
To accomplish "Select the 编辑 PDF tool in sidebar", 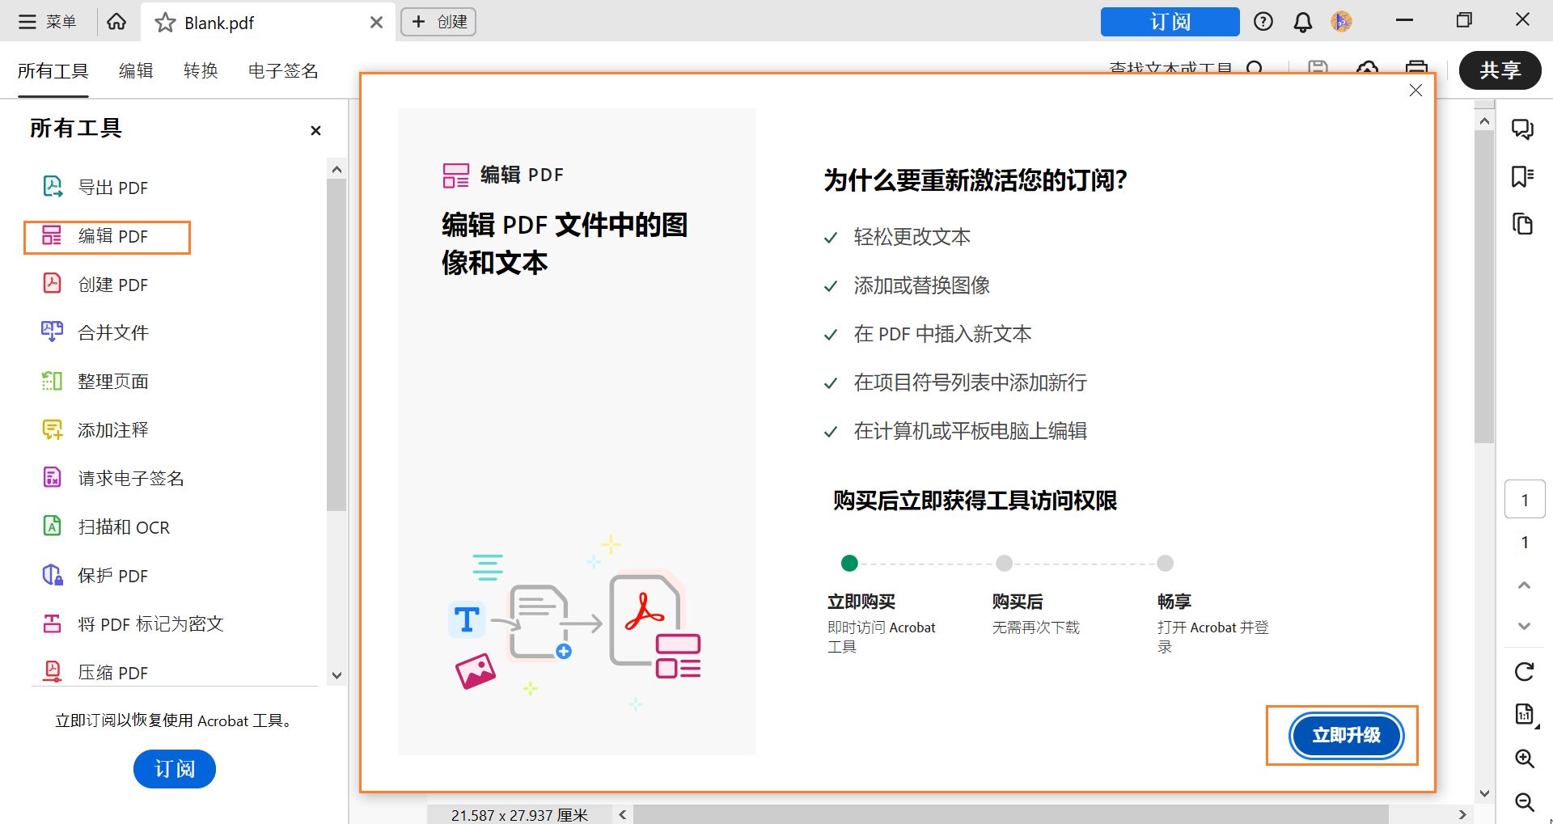I will [x=107, y=237].
